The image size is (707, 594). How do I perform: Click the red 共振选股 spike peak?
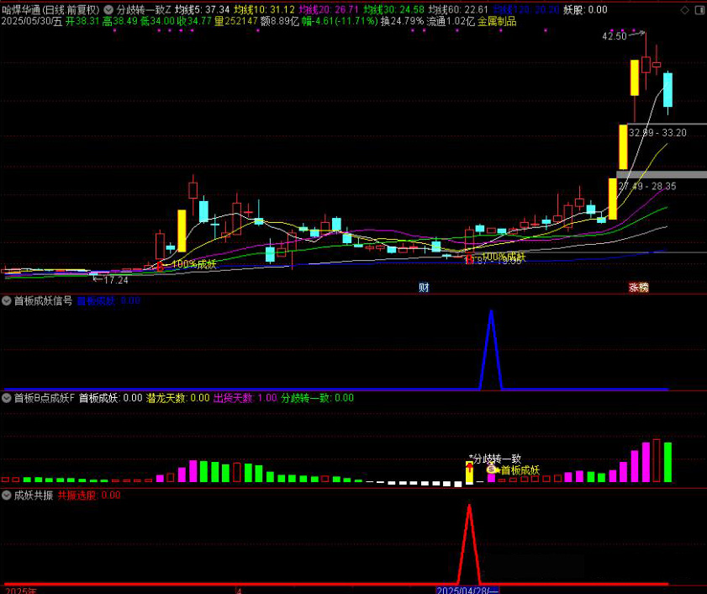pos(470,507)
